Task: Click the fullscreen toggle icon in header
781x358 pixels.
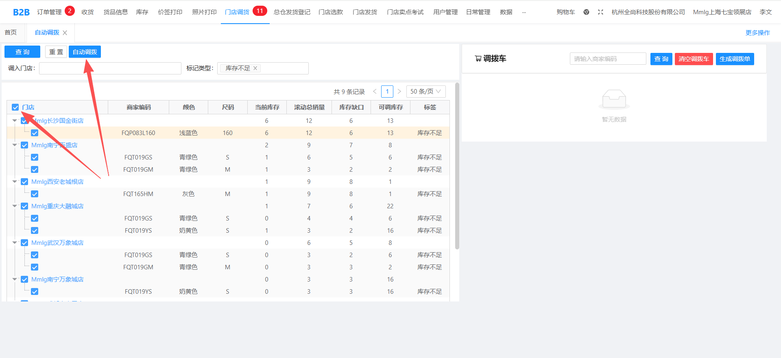Action: tap(600, 12)
